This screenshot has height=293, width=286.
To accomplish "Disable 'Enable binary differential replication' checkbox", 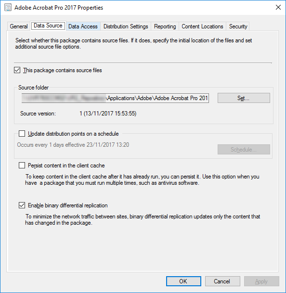I will click(22, 205).
